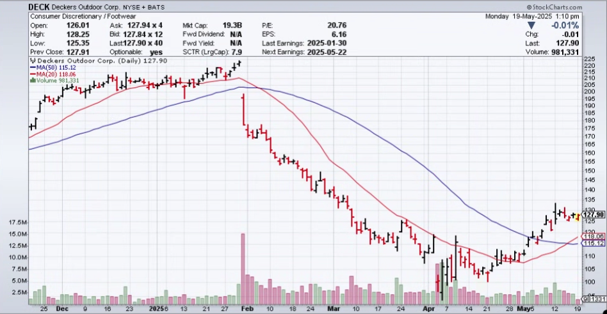Click the Mkt Cap value 19.3B
Viewport: 607px width, 314px height.
(x=229, y=25)
